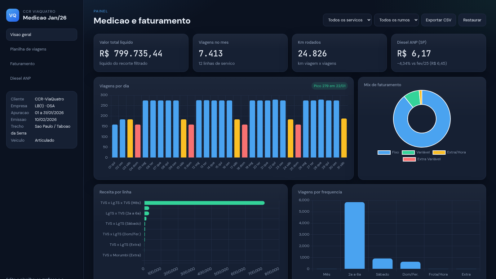This screenshot has width=496, height=279.
Task: Click Veiculo value Articulado
Action: coord(44,140)
